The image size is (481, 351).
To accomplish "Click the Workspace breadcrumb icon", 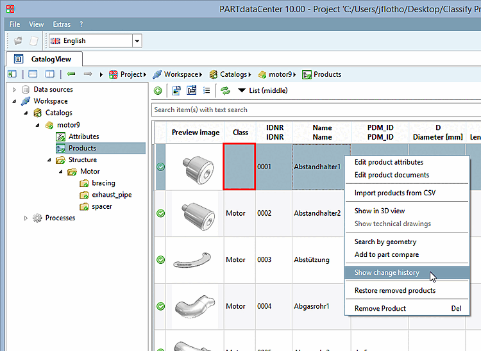I will [x=157, y=74].
